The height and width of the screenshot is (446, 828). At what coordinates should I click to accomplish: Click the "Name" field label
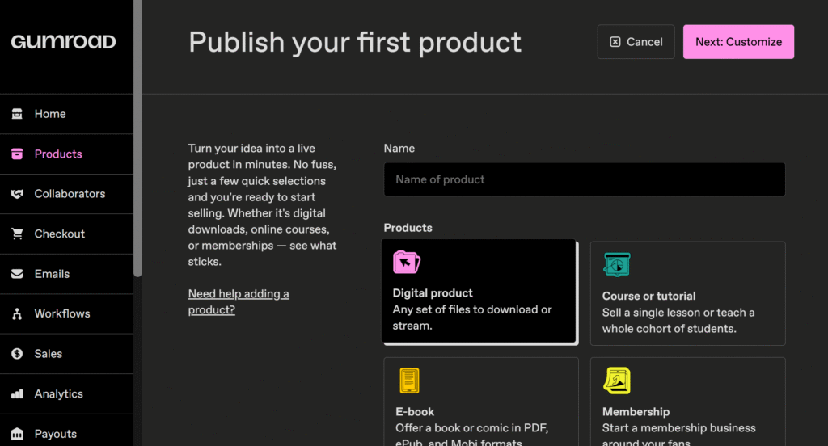399,149
